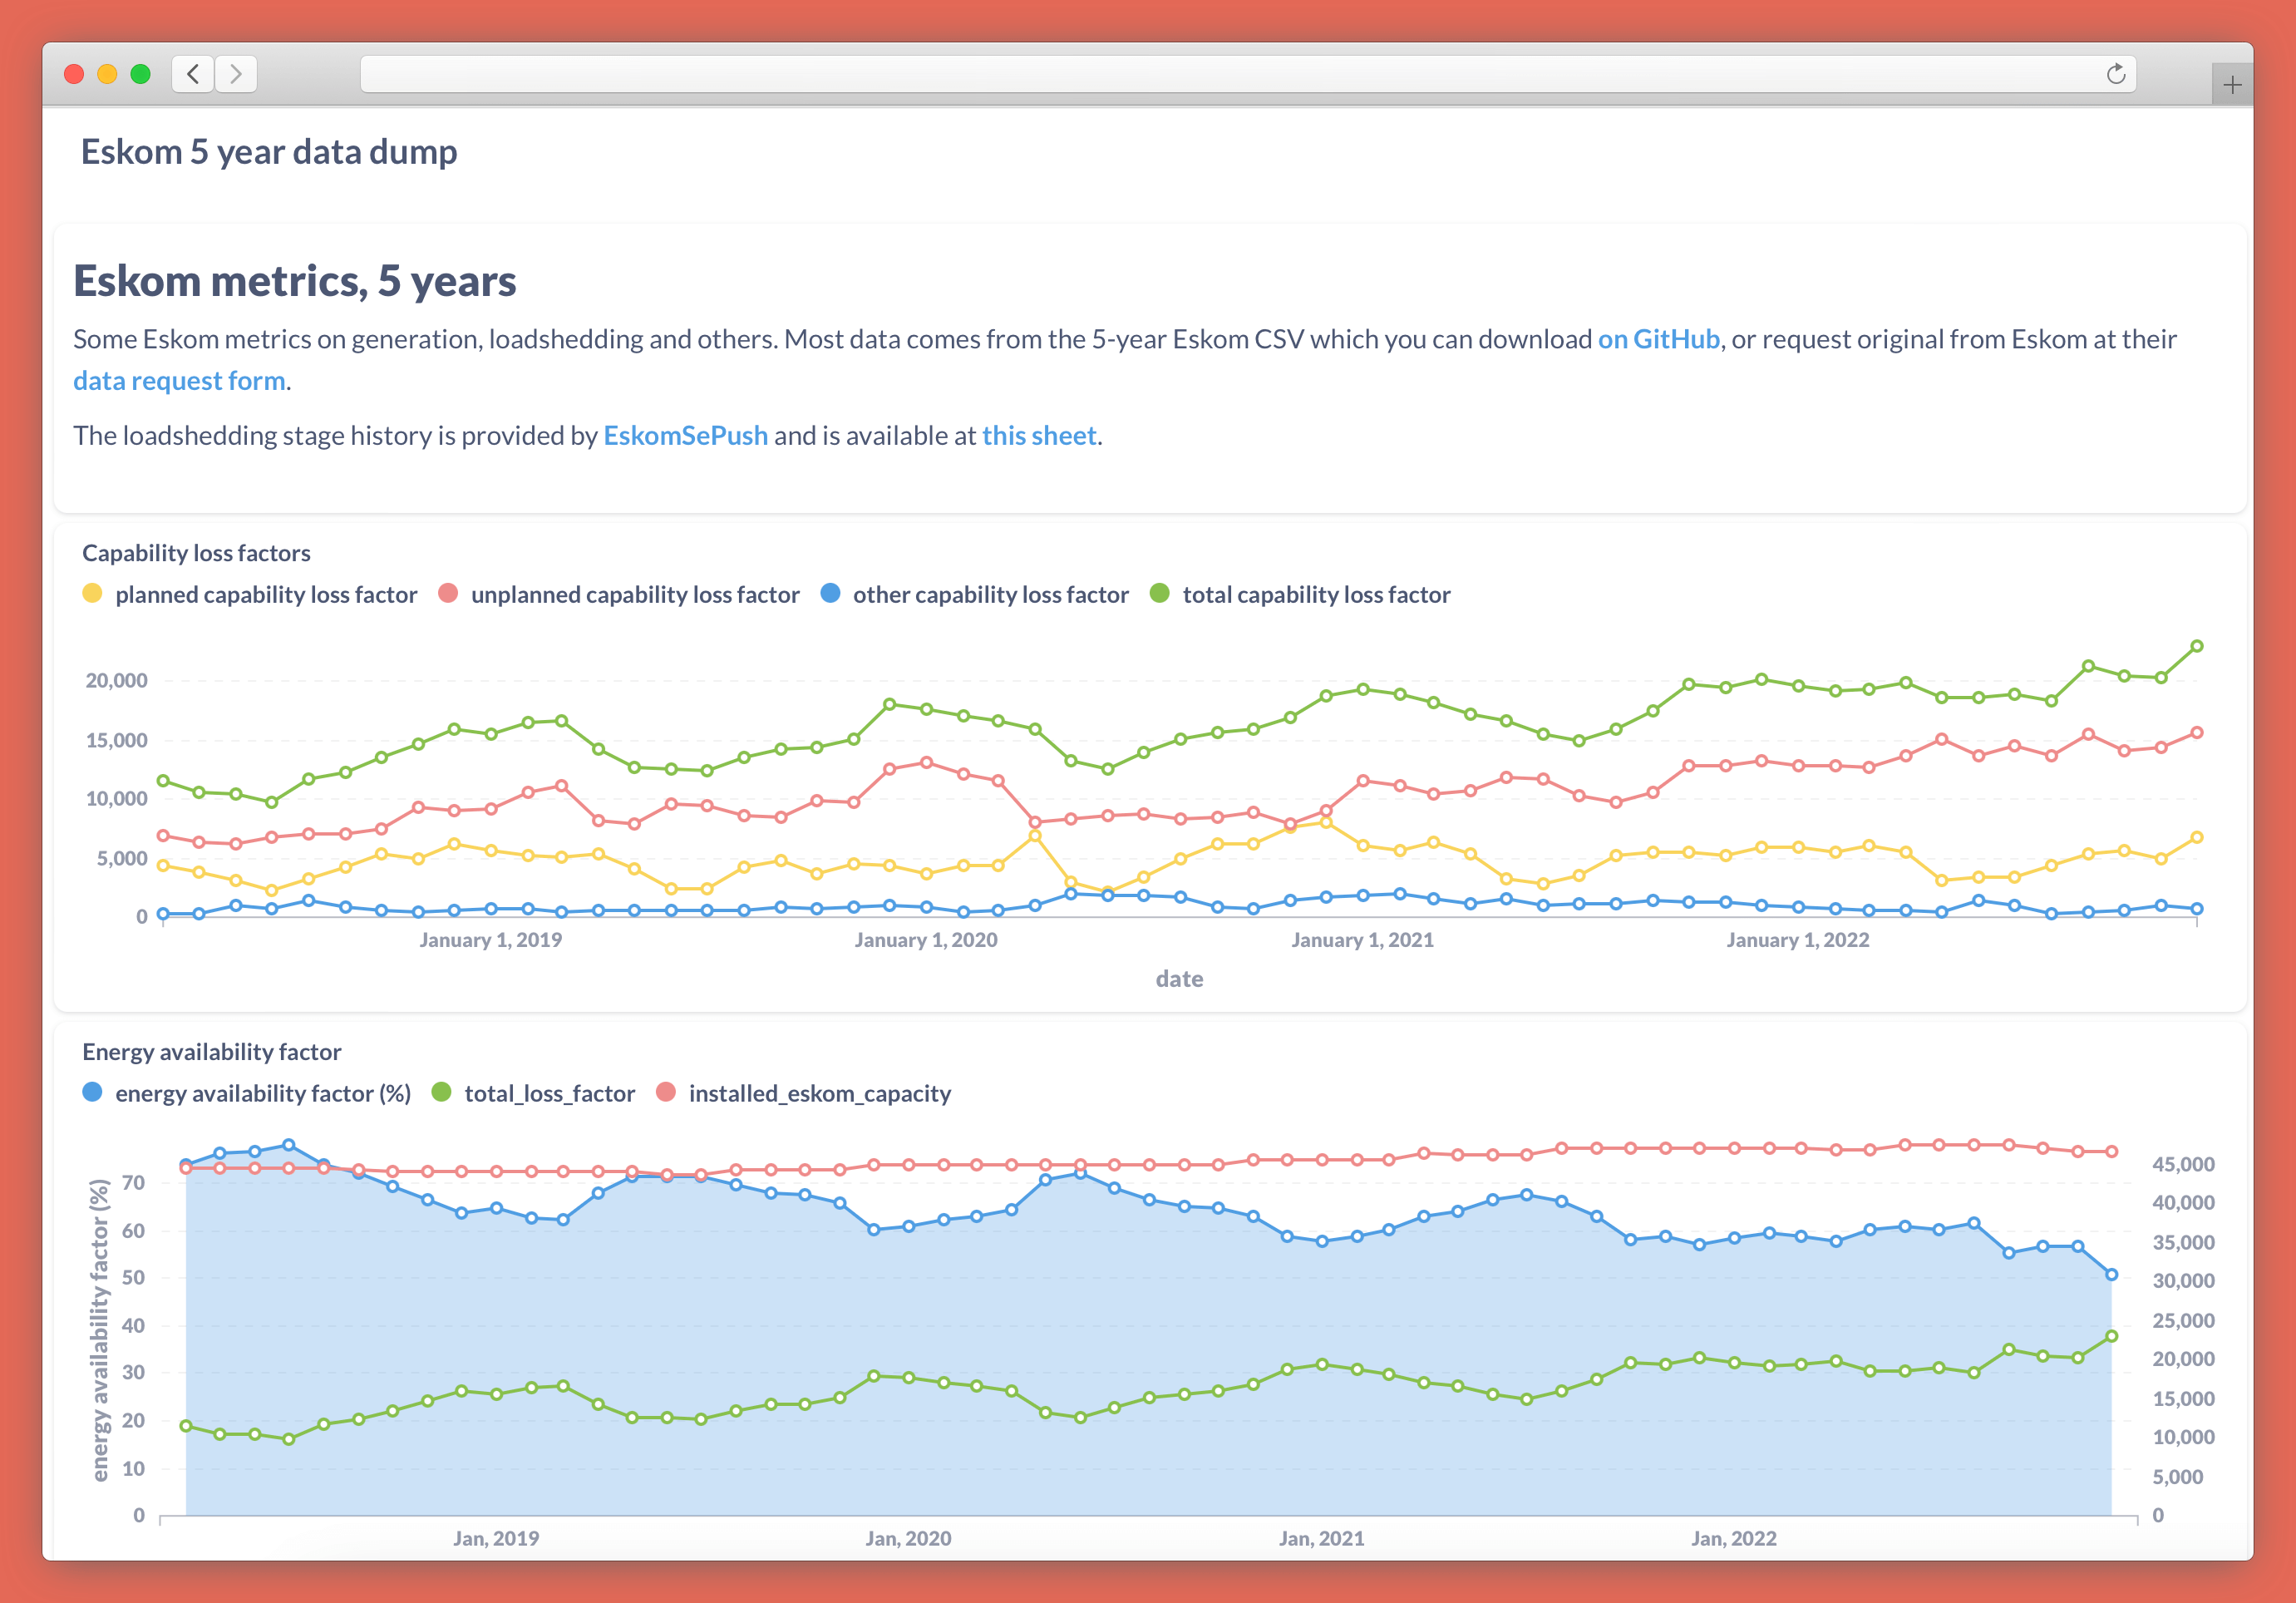Click 'January 1, 2022' axis label
The width and height of the screenshot is (2296, 1603).
tap(1798, 940)
